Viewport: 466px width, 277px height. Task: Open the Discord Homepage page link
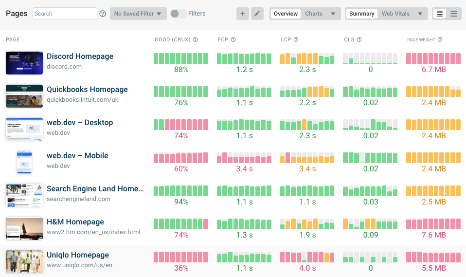pyautogui.click(x=80, y=56)
